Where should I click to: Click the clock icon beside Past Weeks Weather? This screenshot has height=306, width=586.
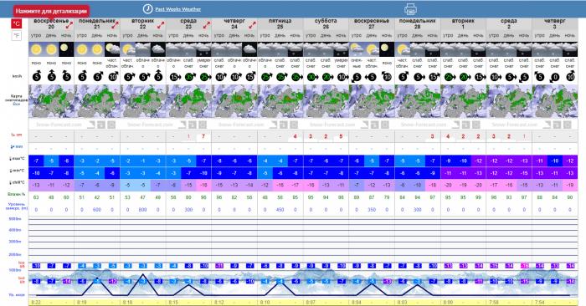pyautogui.click(x=148, y=8)
